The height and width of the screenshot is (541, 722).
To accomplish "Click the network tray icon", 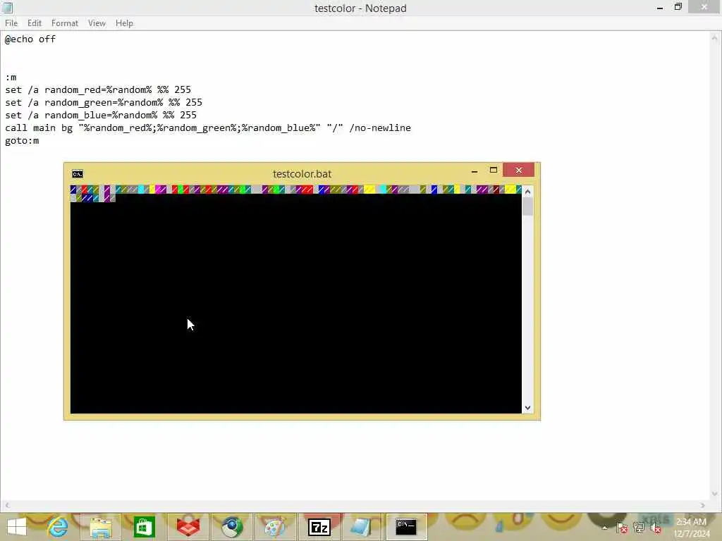I will pos(639,528).
